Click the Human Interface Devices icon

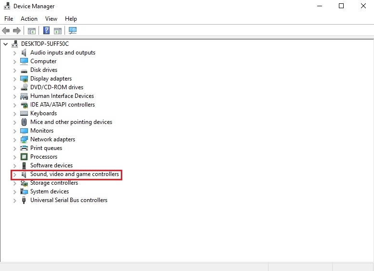coord(24,96)
